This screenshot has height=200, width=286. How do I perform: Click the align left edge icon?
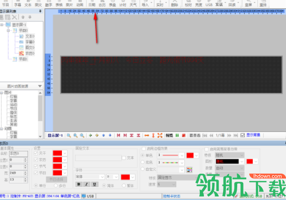[118, 135]
